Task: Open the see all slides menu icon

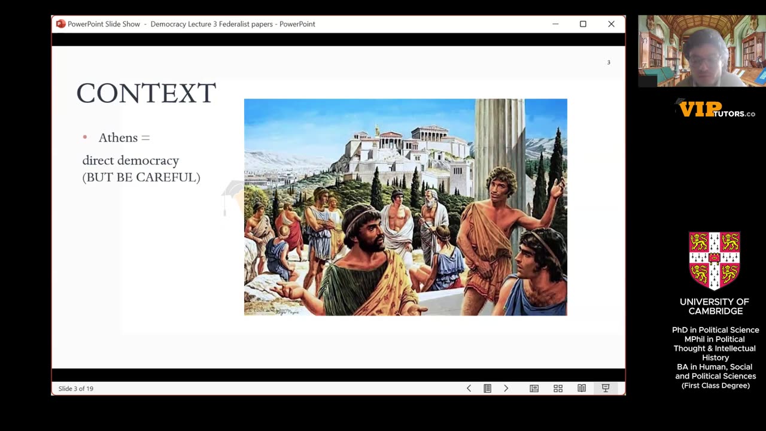Action: (x=487, y=388)
